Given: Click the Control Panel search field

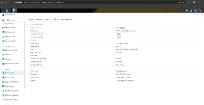Looking at the screenshot, I should tap(15, 20).
